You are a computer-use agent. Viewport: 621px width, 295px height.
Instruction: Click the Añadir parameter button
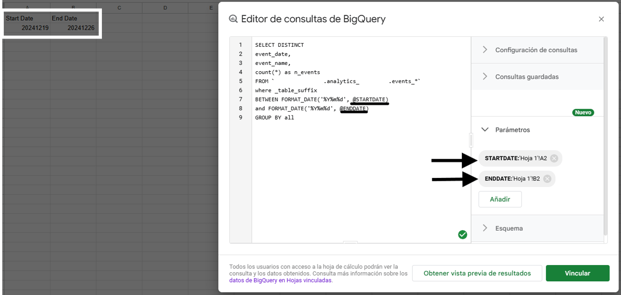(500, 199)
